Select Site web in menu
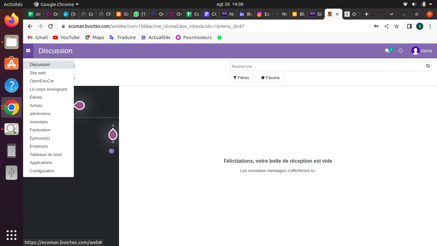Viewport: 437px width, 246px height. (x=38, y=73)
